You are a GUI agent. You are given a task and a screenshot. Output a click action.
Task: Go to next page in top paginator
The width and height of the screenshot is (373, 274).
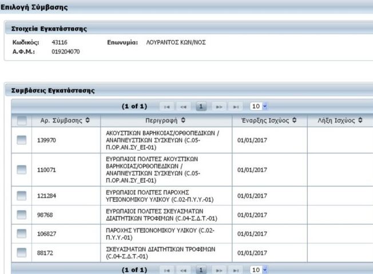[219, 107]
